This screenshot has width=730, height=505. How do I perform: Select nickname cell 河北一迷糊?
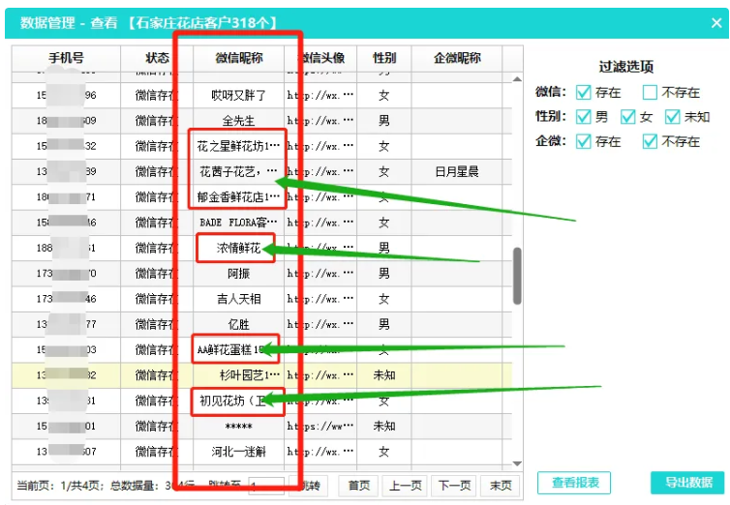239,452
